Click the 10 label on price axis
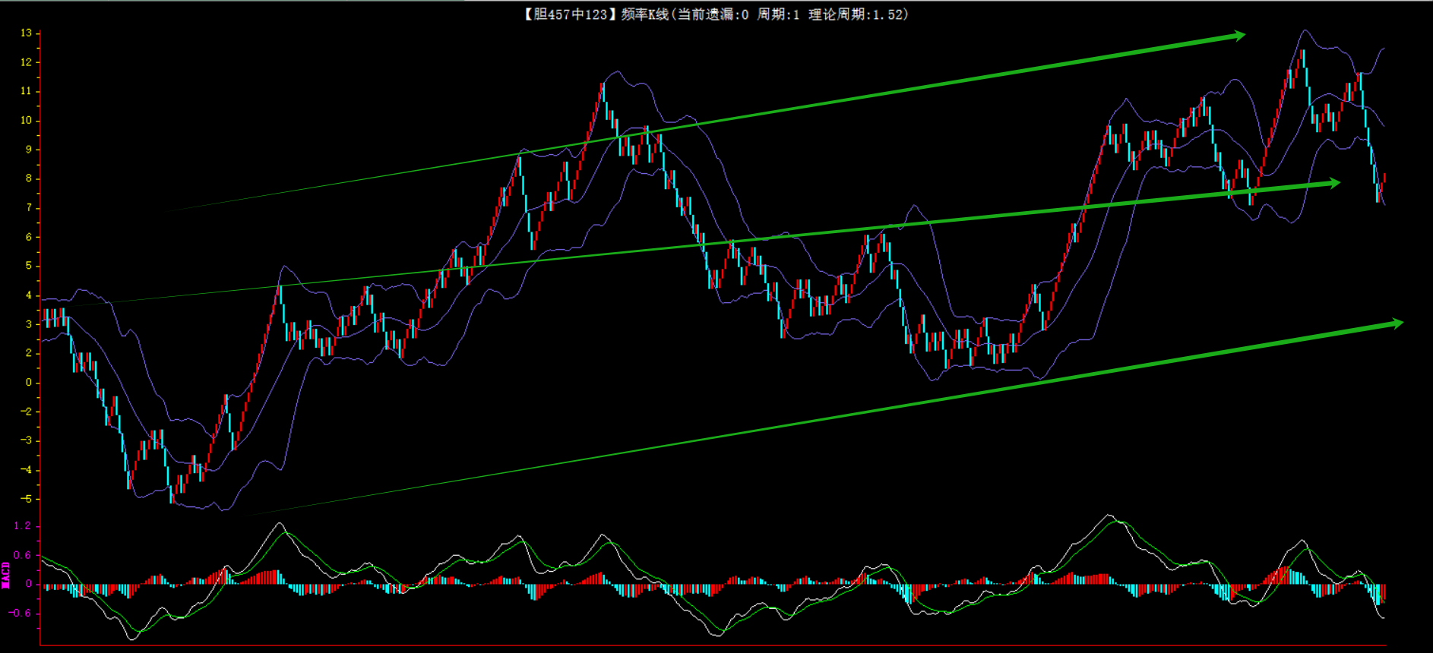The image size is (1433, 653). (x=26, y=120)
